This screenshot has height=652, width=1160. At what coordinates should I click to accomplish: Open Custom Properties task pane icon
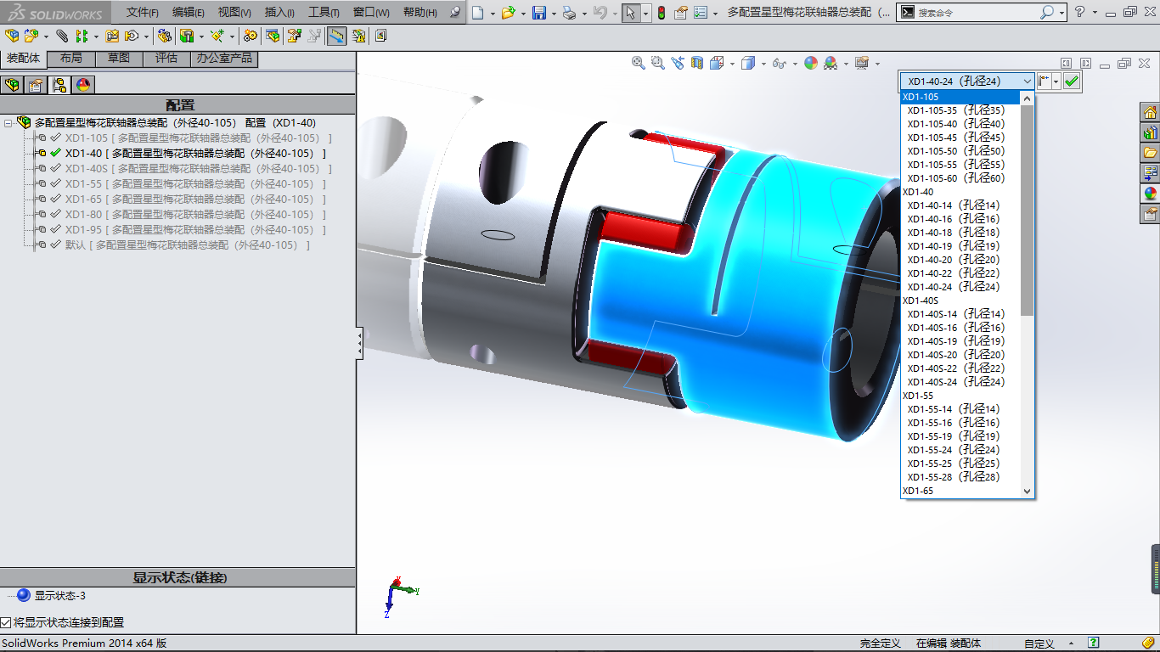[x=1151, y=214]
